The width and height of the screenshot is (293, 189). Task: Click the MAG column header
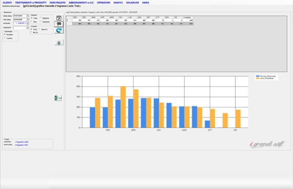[114, 18]
